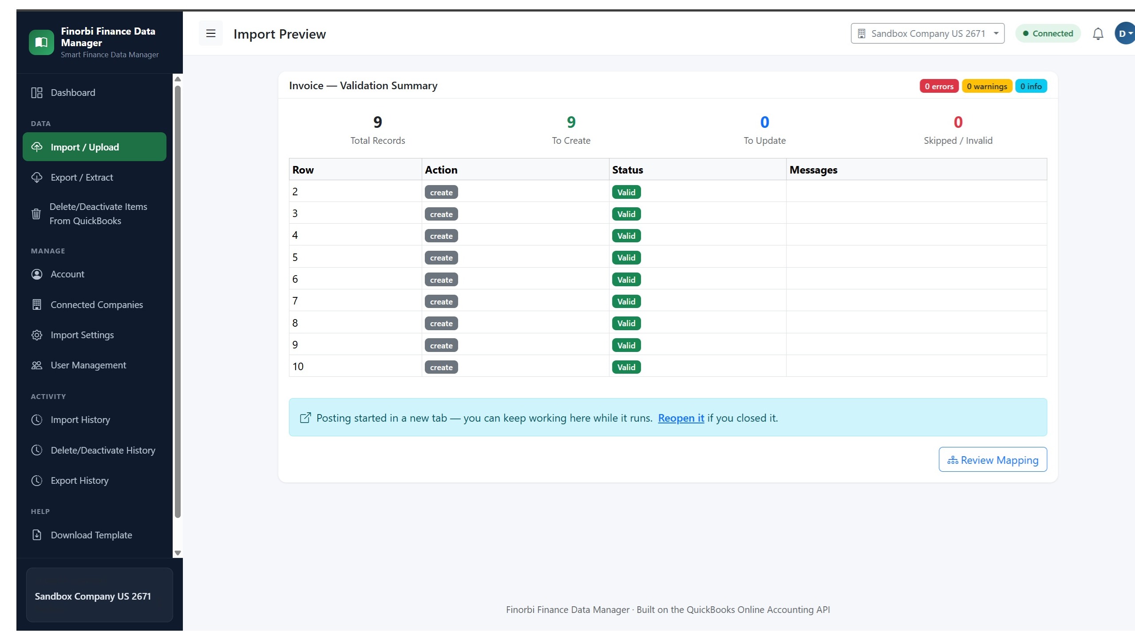Click the Skipped / Invalid count
The width and height of the screenshot is (1135, 640).
[x=958, y=122]
